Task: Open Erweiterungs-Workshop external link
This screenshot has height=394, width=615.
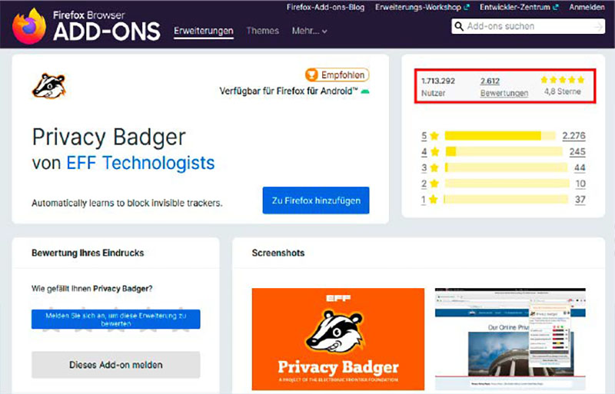Action: [422, 8]
